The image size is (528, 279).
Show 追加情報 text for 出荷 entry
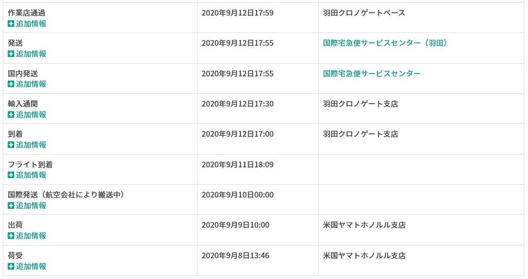point(31,236)
